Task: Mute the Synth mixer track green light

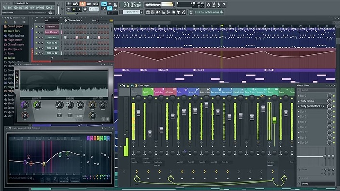Action: [x=144, y=99]
